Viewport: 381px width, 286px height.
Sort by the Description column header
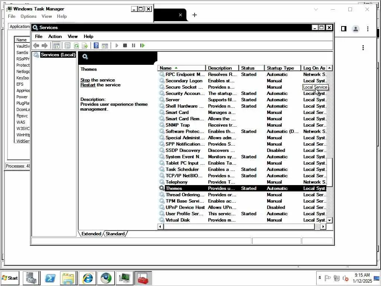[x=222, y=68]
